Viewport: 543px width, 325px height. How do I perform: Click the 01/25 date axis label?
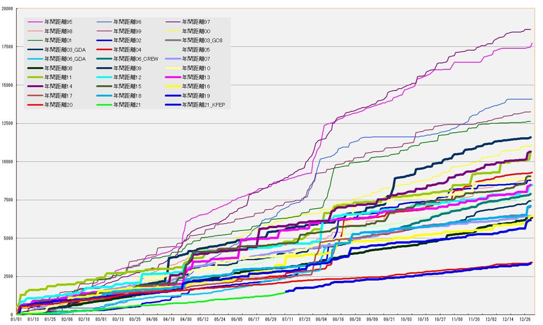point(50,319)
